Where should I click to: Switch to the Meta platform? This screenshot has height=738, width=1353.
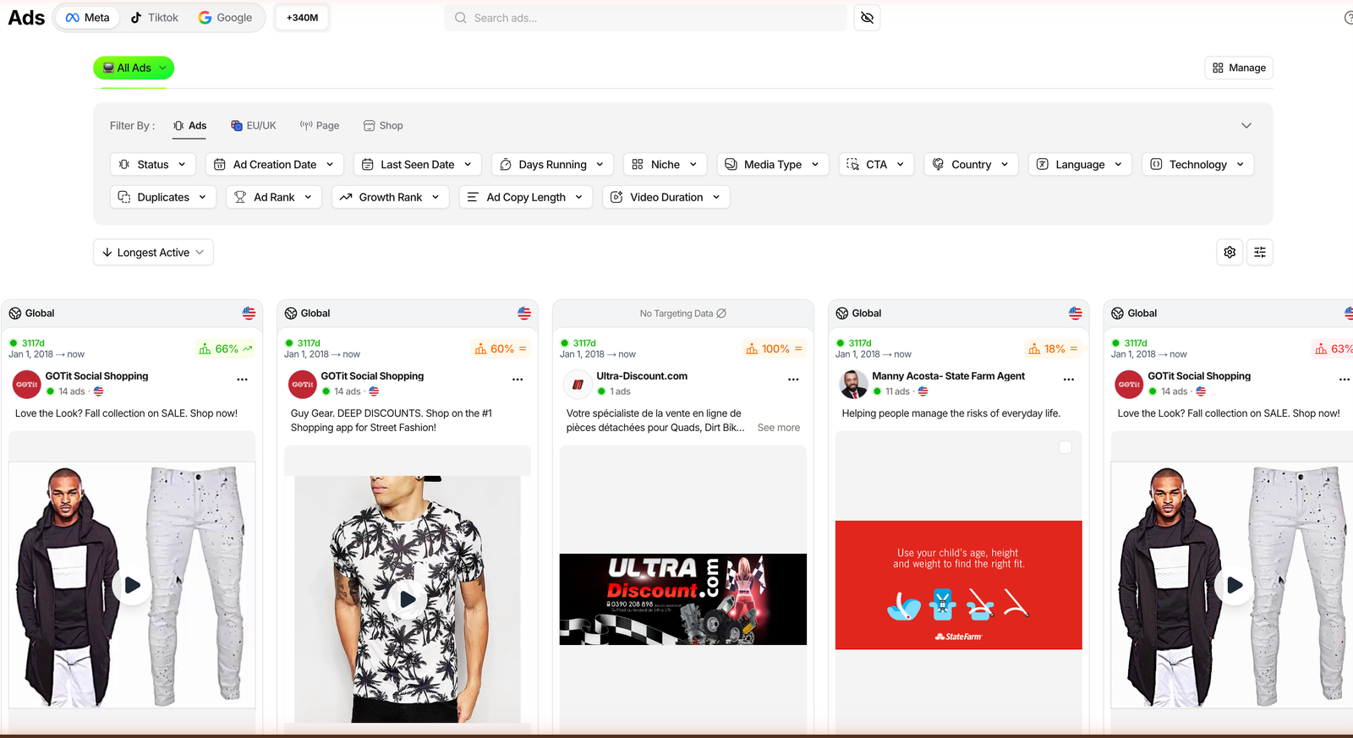tap(88, 18)
